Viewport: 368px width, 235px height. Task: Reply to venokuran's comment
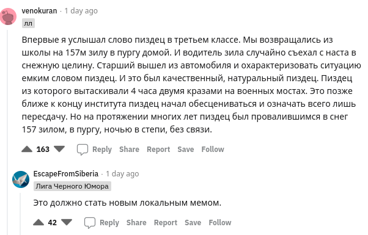(102, 150)
